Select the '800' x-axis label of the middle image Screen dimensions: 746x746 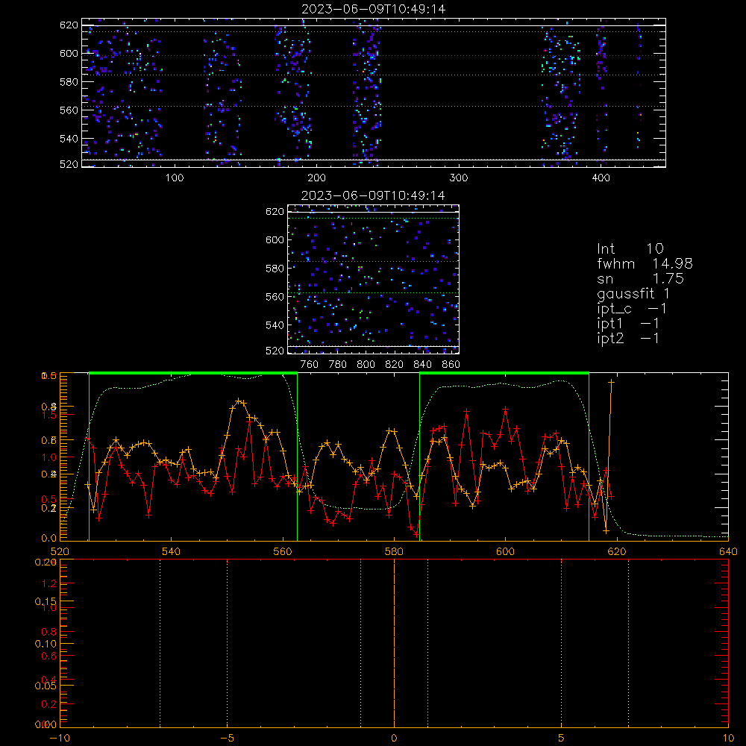coord(366,365)
